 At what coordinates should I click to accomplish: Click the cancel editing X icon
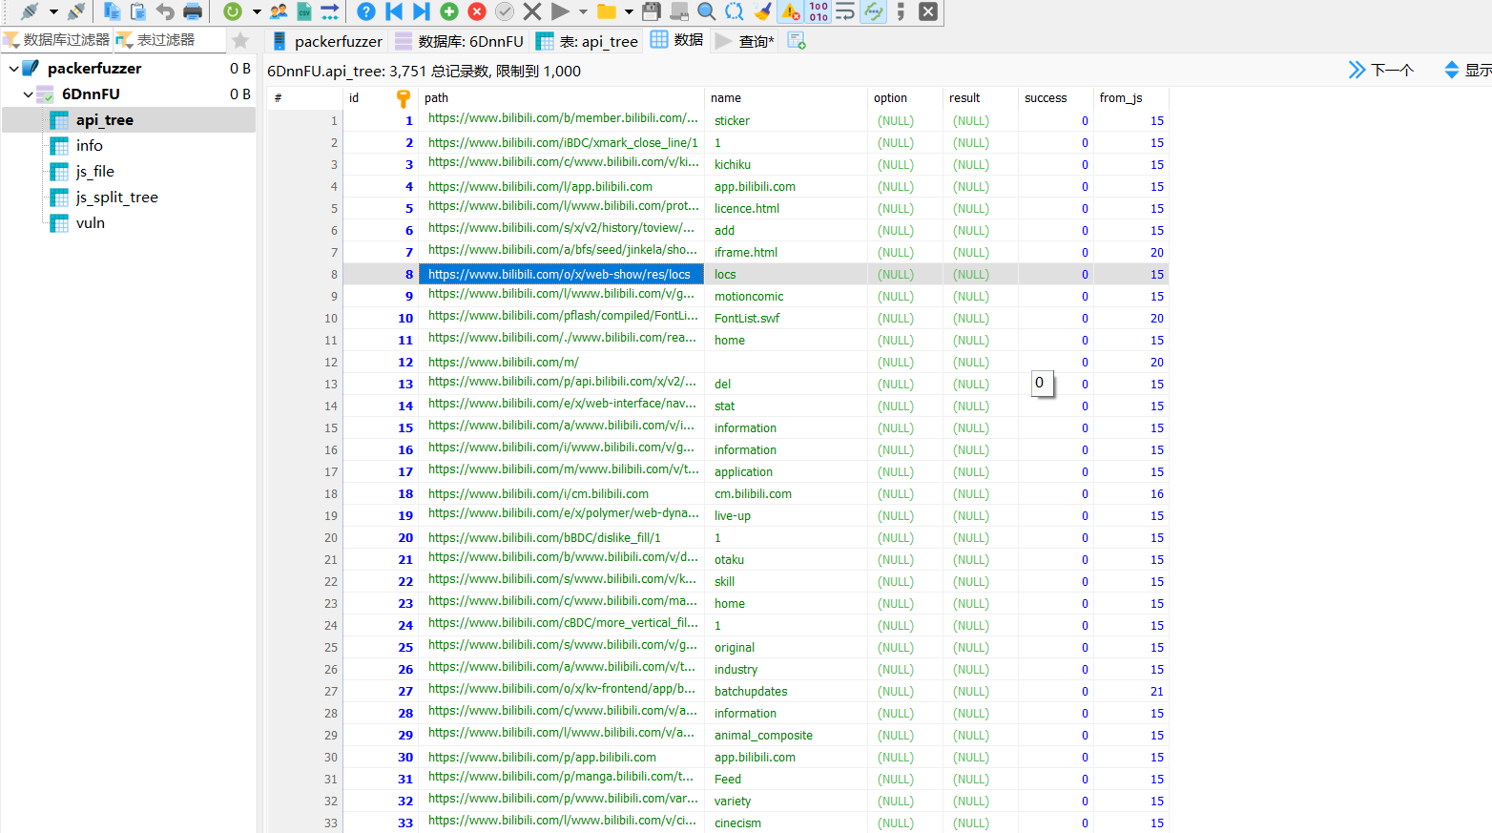tap(532, 11)
